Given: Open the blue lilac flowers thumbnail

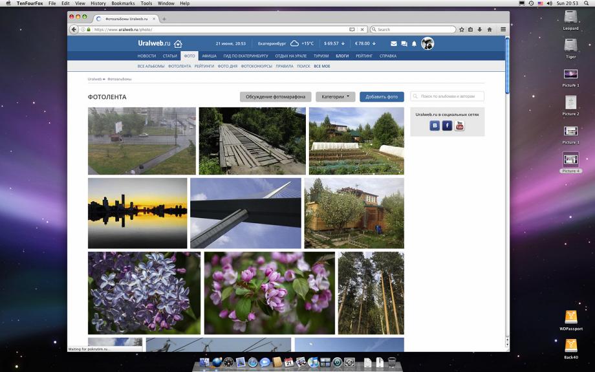Looking at the screenshot, I should (x=144, y=293).
